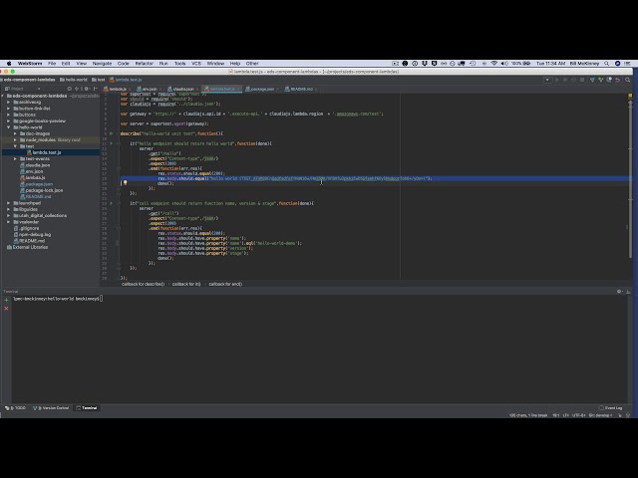Click hello-world in navigation bar

(x=74, y=80)
